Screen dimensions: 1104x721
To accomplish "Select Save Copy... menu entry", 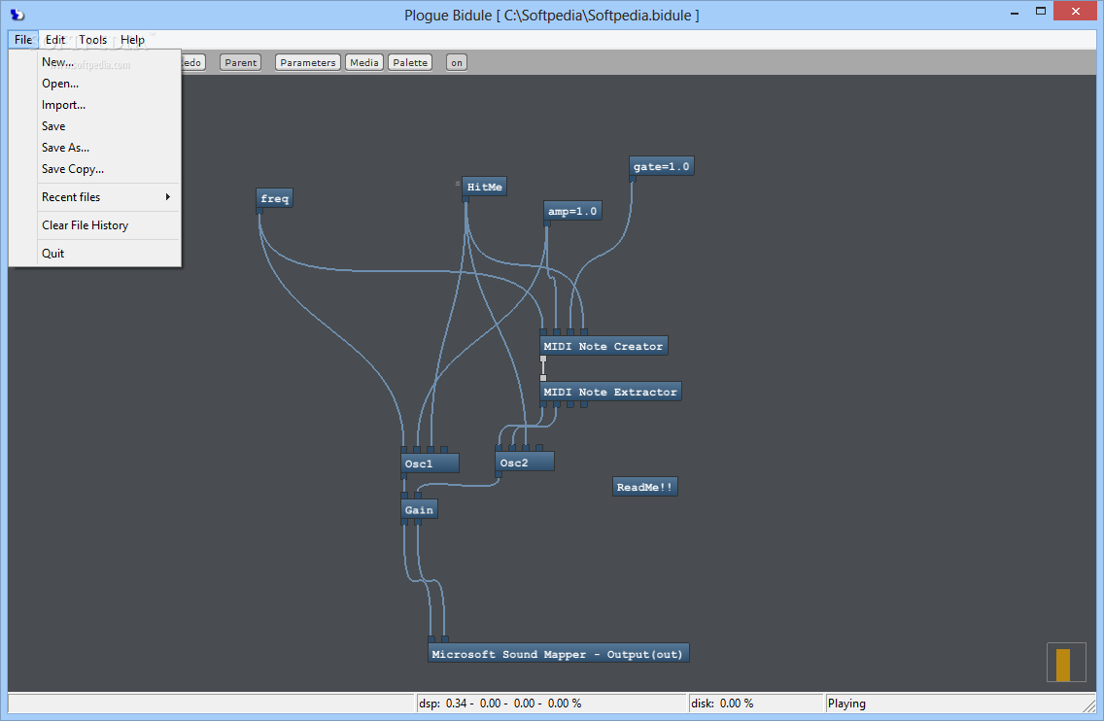I will (94, 169).
